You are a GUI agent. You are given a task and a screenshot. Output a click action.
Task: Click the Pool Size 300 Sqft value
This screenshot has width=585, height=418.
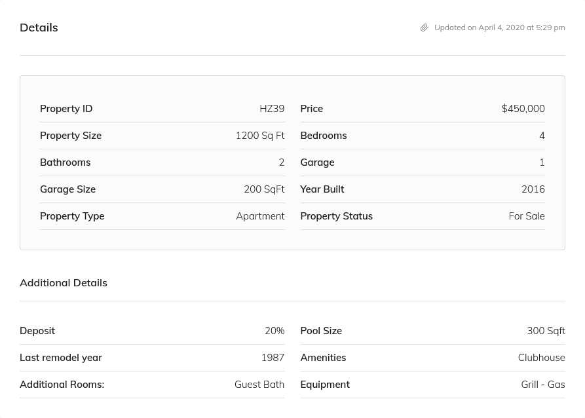pyautogui.click(x=546, y=331)
